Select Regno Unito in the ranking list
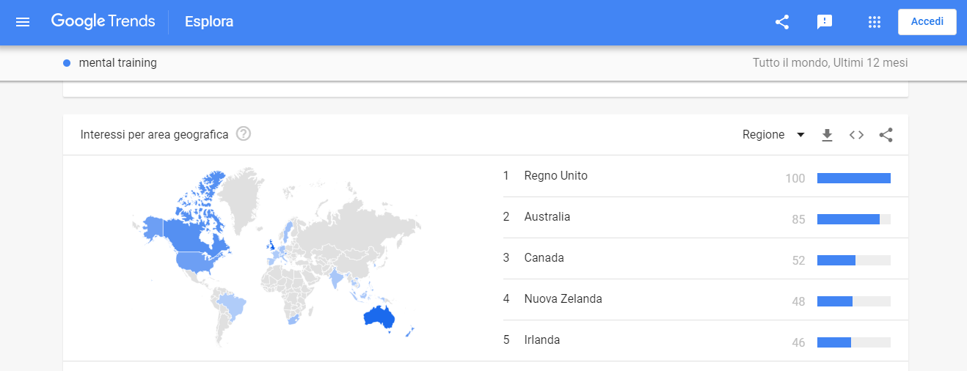This screenshot has height=371, width=967. 555,176
